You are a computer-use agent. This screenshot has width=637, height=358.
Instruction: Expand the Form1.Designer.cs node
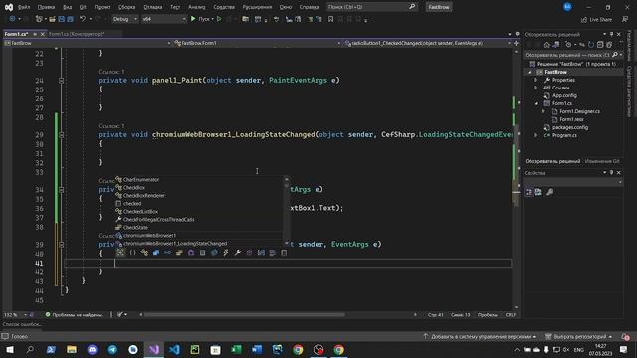coord(544,111)
